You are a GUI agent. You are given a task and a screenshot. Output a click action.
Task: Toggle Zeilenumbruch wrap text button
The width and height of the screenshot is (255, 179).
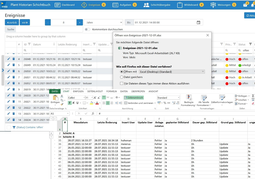pos(134,98)
